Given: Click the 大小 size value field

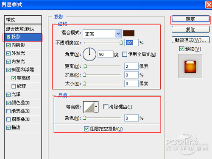Looking at the screenshot, I should pyautogui.click(x=131, y=83).
